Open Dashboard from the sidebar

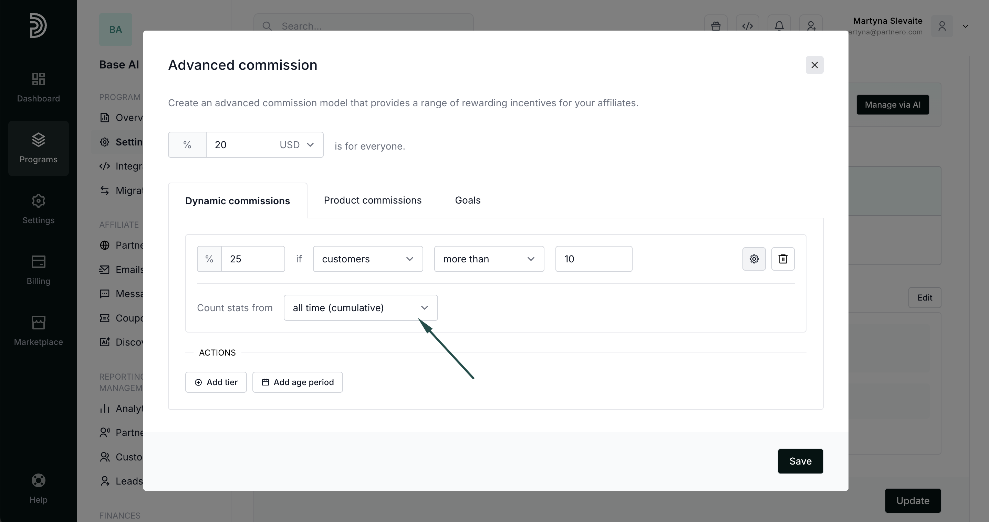(x=38, y=87)
